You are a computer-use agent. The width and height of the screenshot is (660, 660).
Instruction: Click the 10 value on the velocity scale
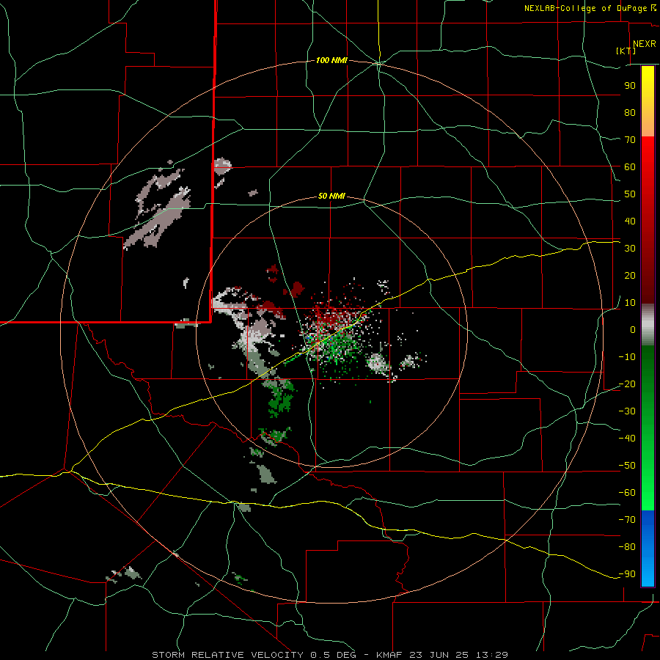(x=630, y=303)
